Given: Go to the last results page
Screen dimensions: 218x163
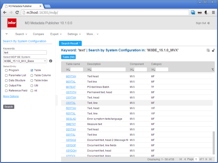Looking at the screenshot, I should pos(210,159).
